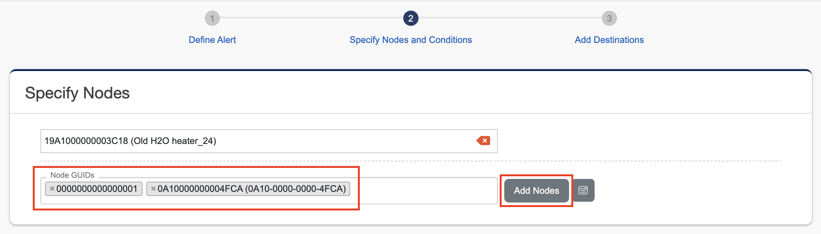Jump to step 3 circle
821x234 pixels.
pos(609,18)
